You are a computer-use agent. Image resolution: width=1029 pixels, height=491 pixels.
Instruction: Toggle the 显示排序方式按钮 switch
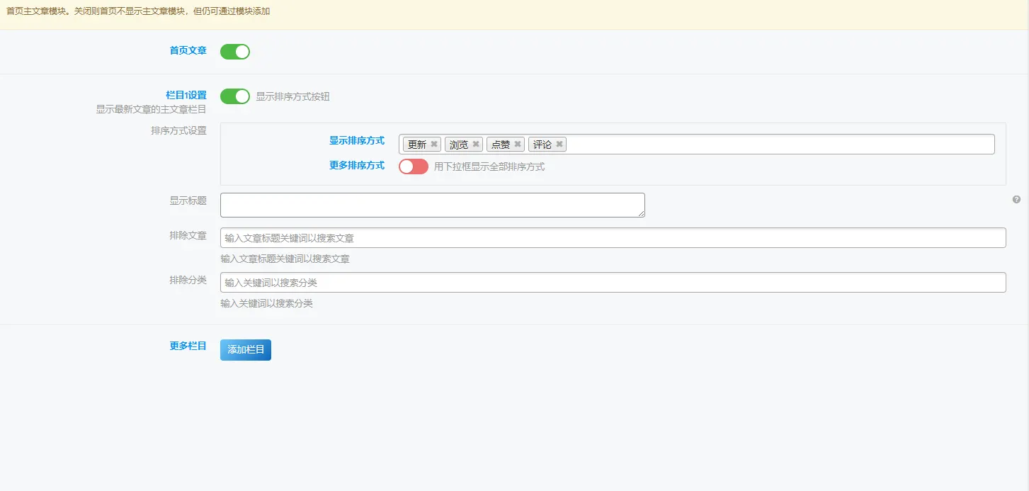coord(235,96)
